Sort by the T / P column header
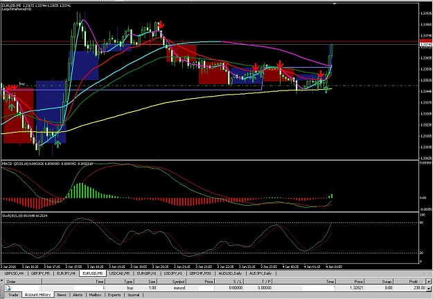433x299 pixels. (x=258, y=281)
